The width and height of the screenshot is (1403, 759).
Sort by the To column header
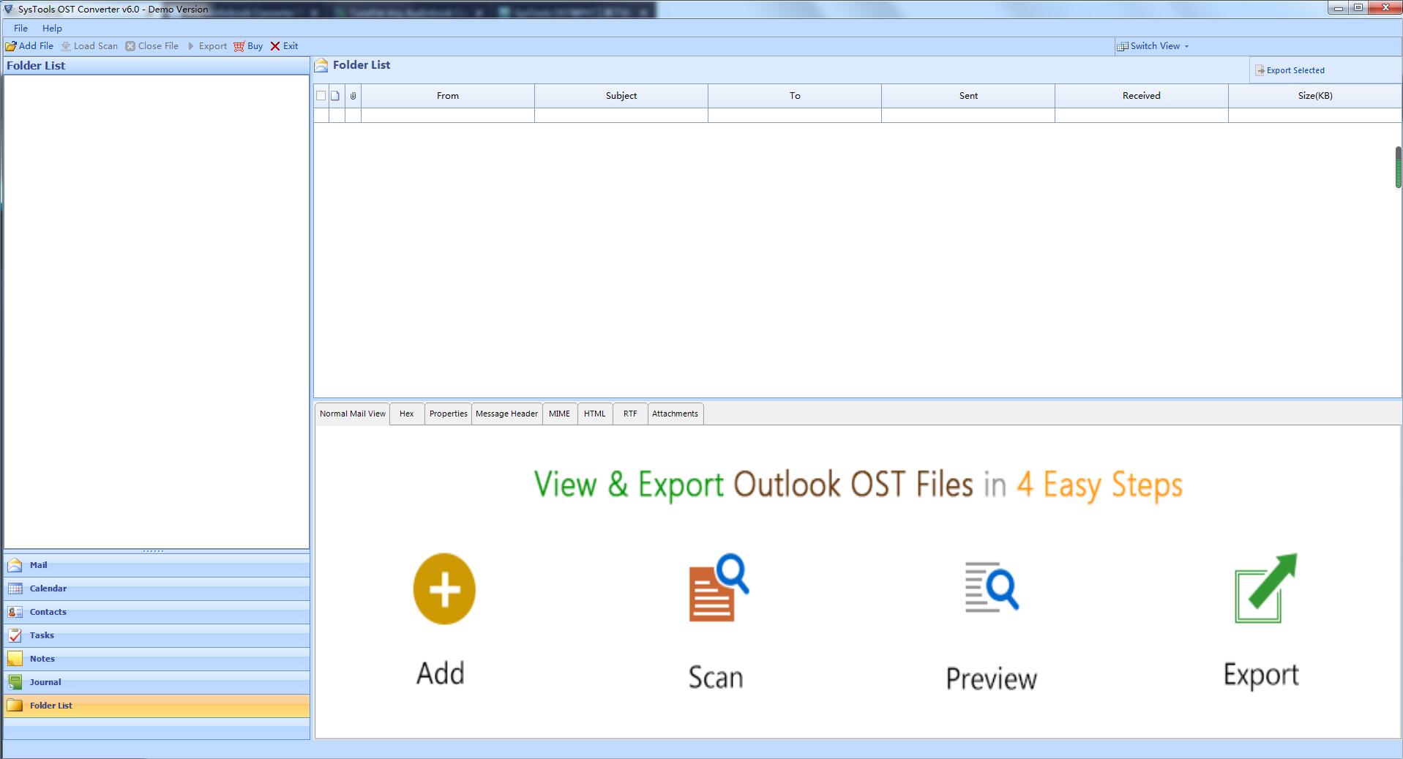point(795,96)
